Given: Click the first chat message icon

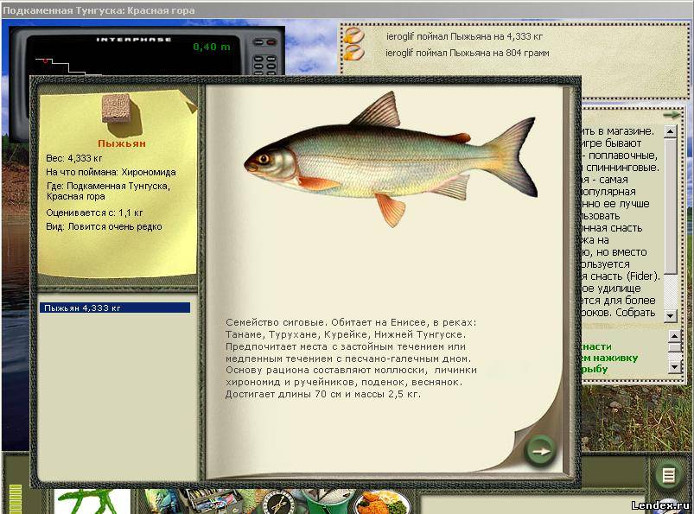Looking at the screenshot, I should click(353, 37).
